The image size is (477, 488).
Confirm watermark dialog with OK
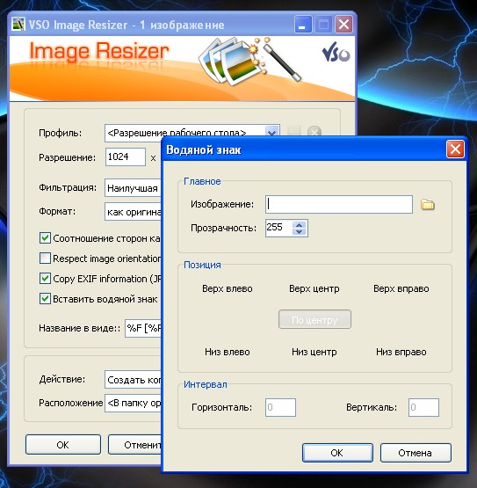coord(337,453)
